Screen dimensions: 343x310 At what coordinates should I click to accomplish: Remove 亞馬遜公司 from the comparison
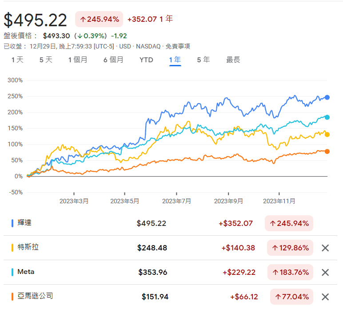pos(325,297)
